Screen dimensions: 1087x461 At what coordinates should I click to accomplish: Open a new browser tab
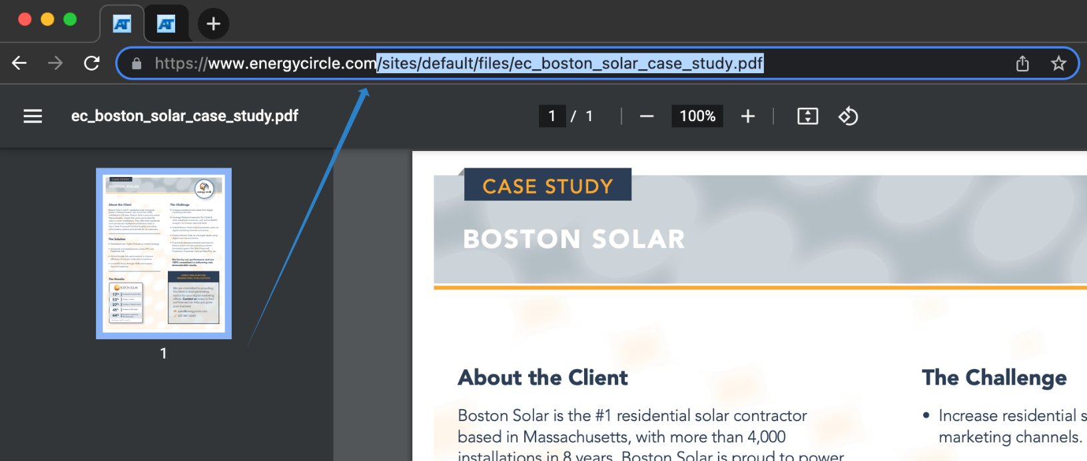click(213, 24)
